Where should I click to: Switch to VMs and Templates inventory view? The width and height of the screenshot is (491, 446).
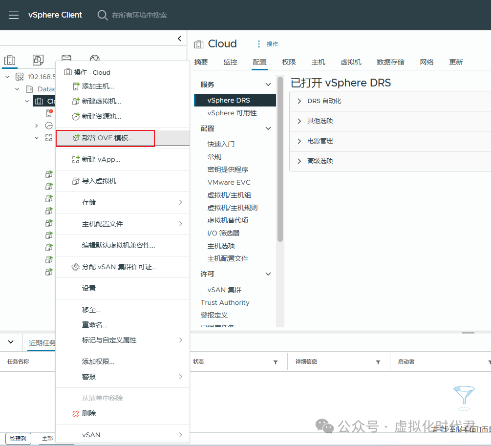[x=38, y=60]
